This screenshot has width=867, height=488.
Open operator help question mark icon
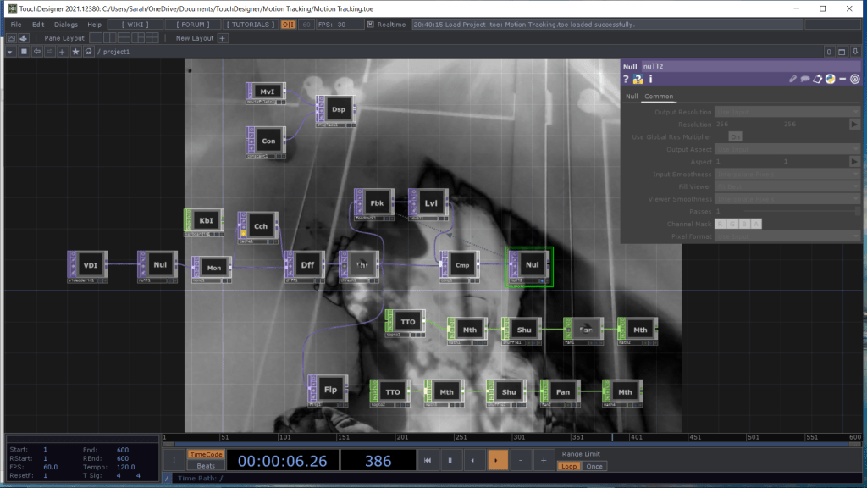tap(627, 80)
